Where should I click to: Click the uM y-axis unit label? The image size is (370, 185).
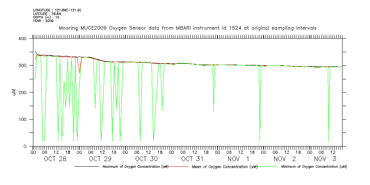tap(14, 92)
